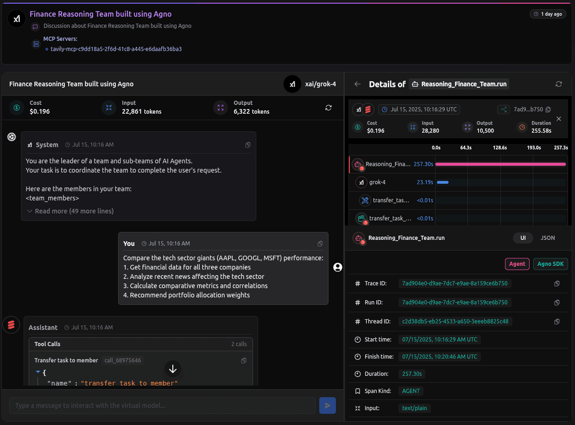Click the discussion chat bubble icon
575x425 pixels.
pyautogui.click(x=36, y=26)
